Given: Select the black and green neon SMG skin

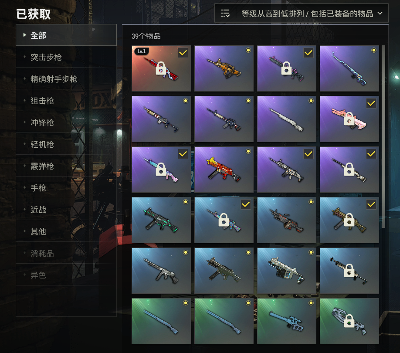Looking at the screenshot, I should click(161, 220).
